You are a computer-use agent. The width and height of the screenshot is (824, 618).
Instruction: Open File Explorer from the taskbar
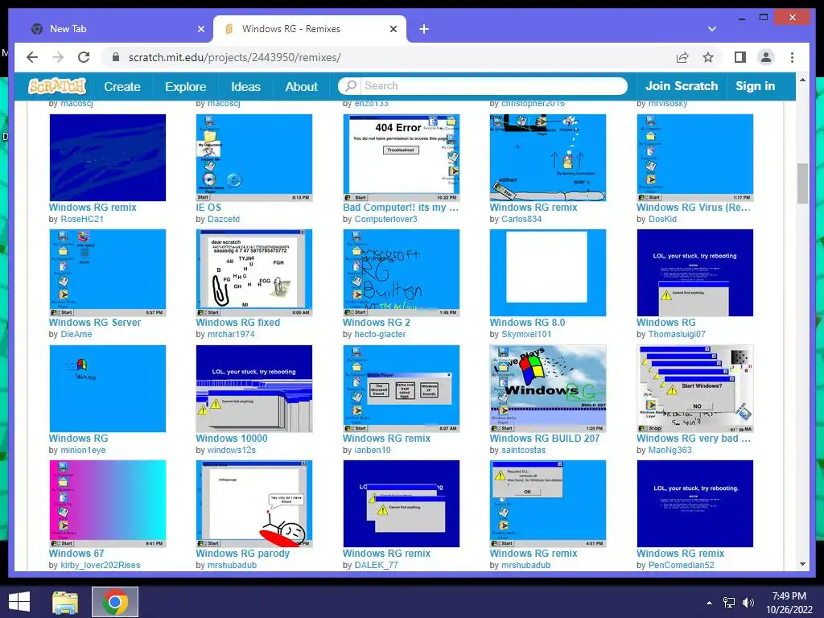click(65, 602)
